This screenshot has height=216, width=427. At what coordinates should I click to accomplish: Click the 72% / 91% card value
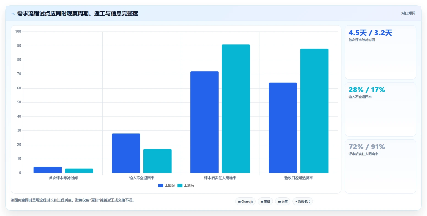tap(367, 147)
